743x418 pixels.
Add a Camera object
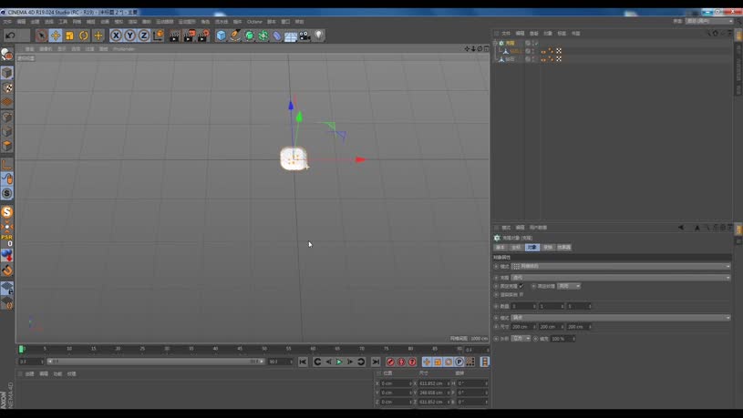click(x=304, y=36)
